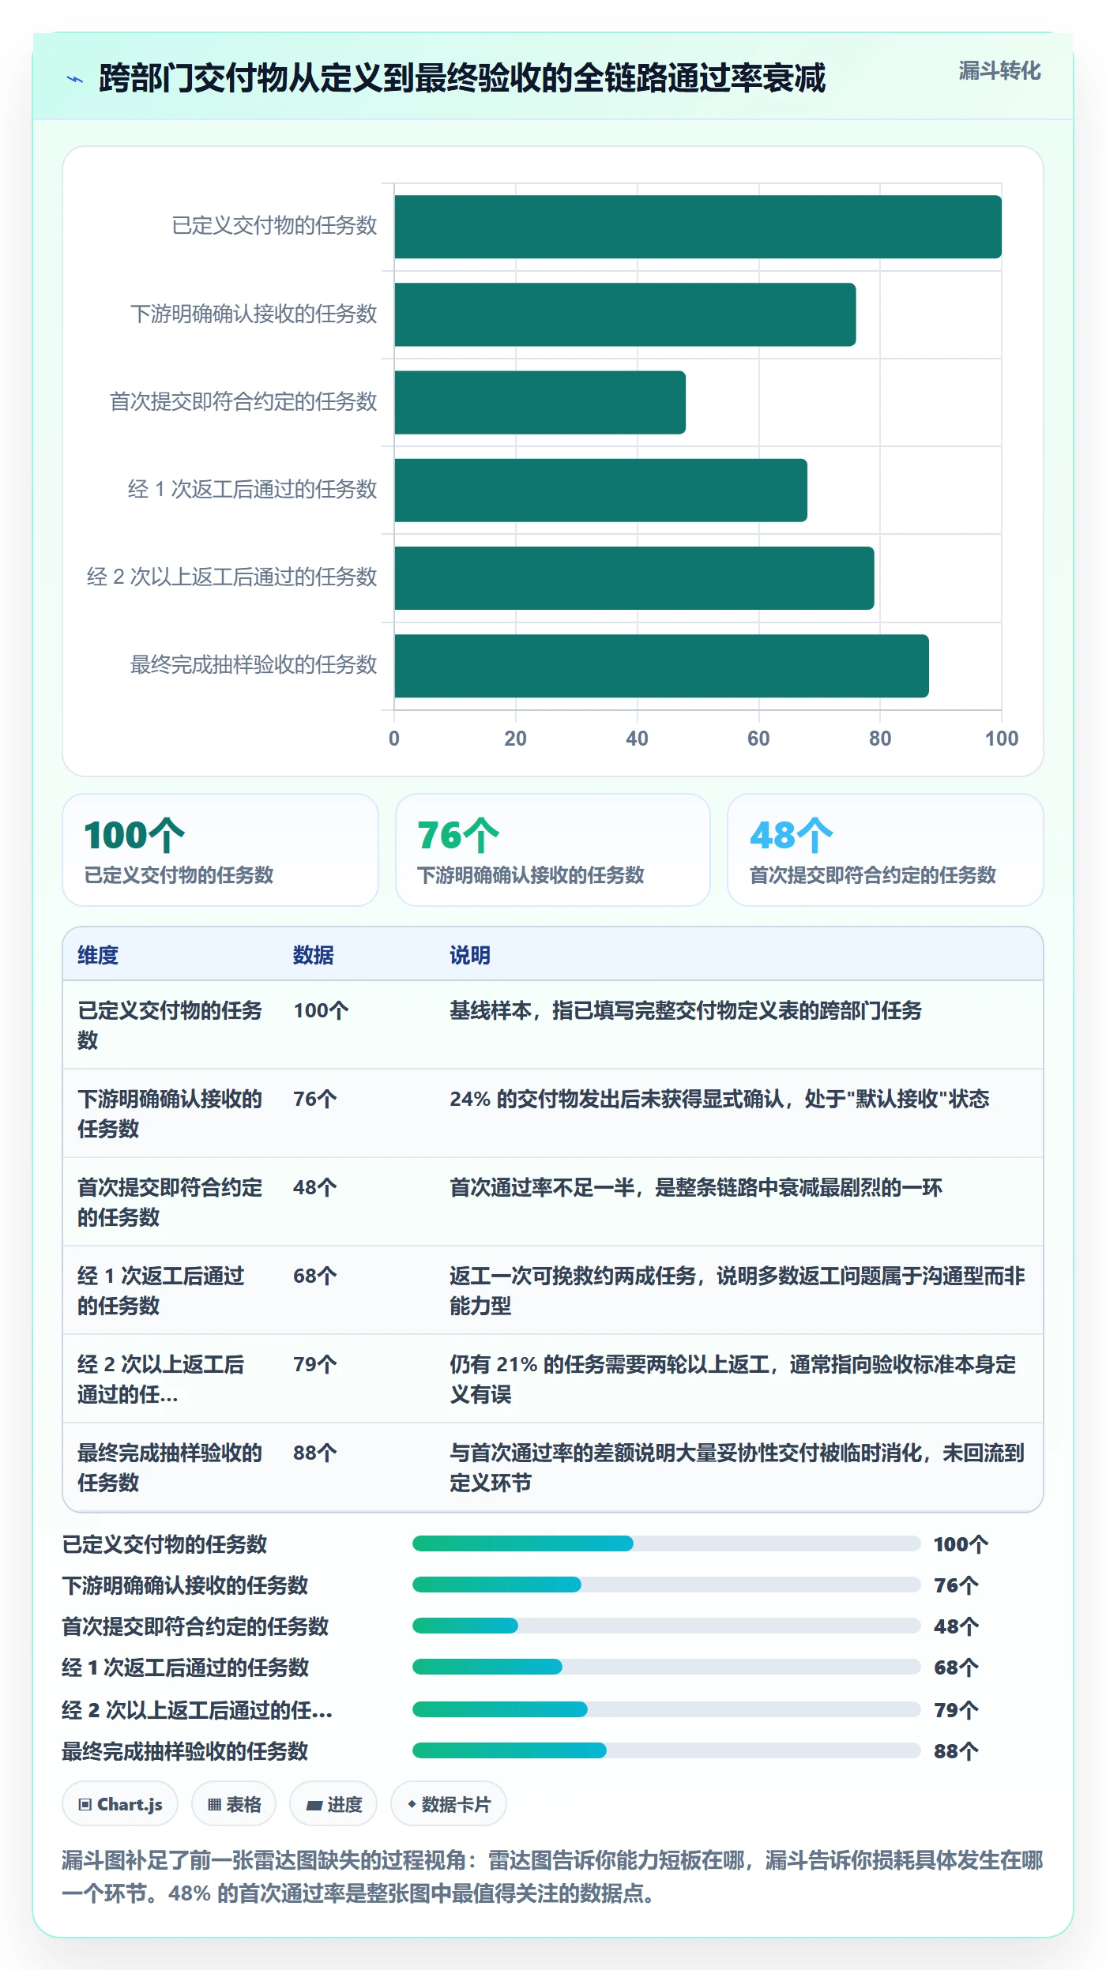Click the progress bar showing 48个
The height and width of the screenshot is (1970, 1106).
(x=666, y=1626)
